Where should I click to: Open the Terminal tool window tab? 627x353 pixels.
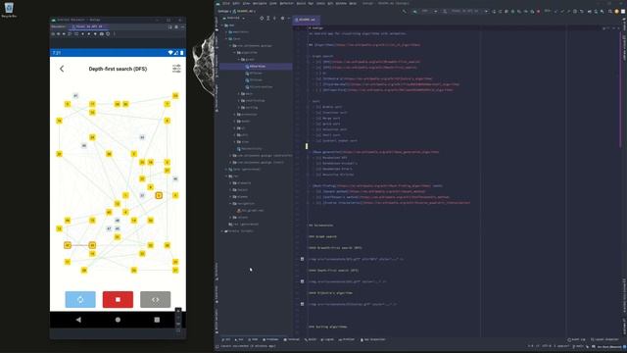coord(292,339)
